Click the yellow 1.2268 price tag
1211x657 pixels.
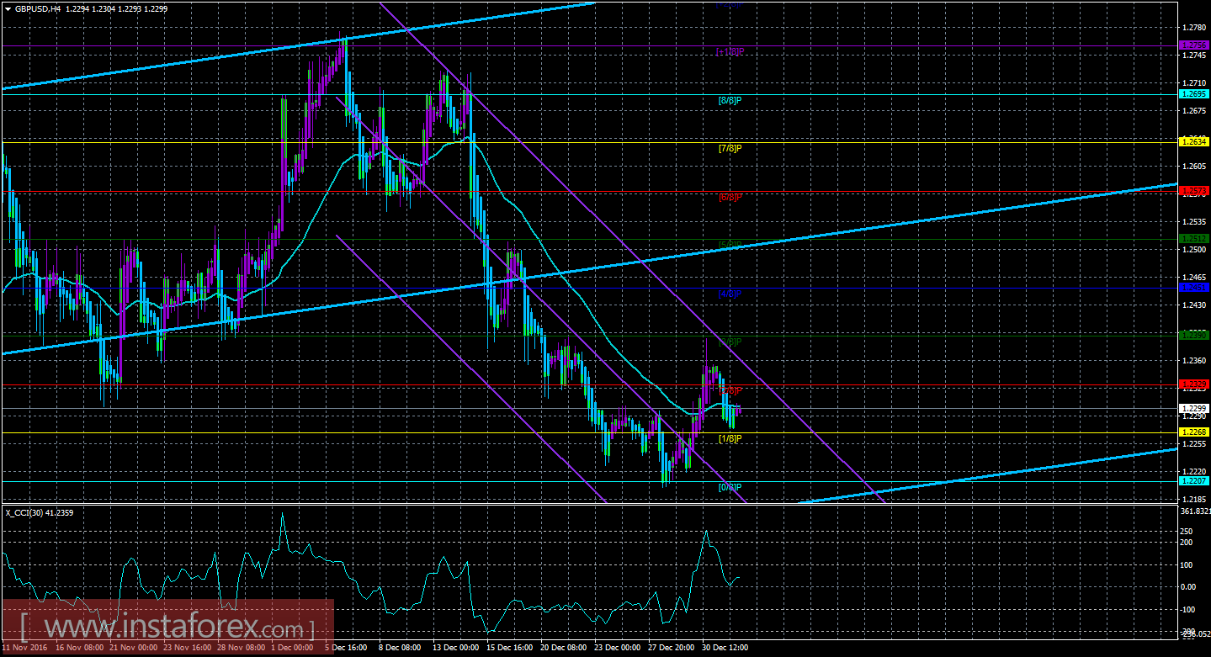pos(1194,432)
